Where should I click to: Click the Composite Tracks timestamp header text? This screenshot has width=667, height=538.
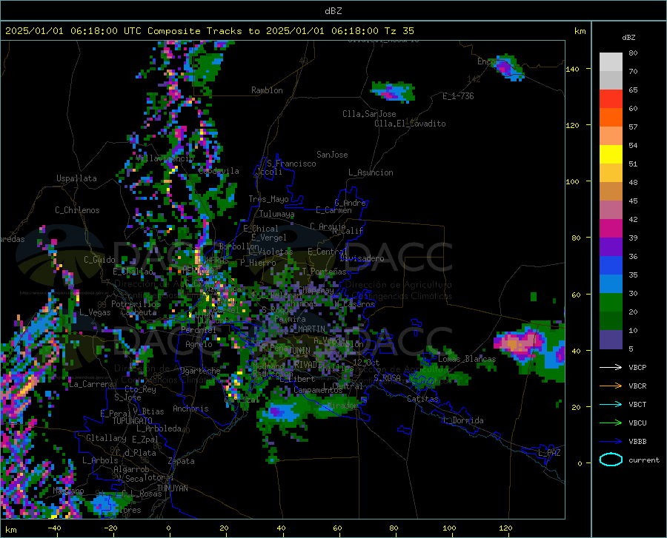[x=210, y=31]
